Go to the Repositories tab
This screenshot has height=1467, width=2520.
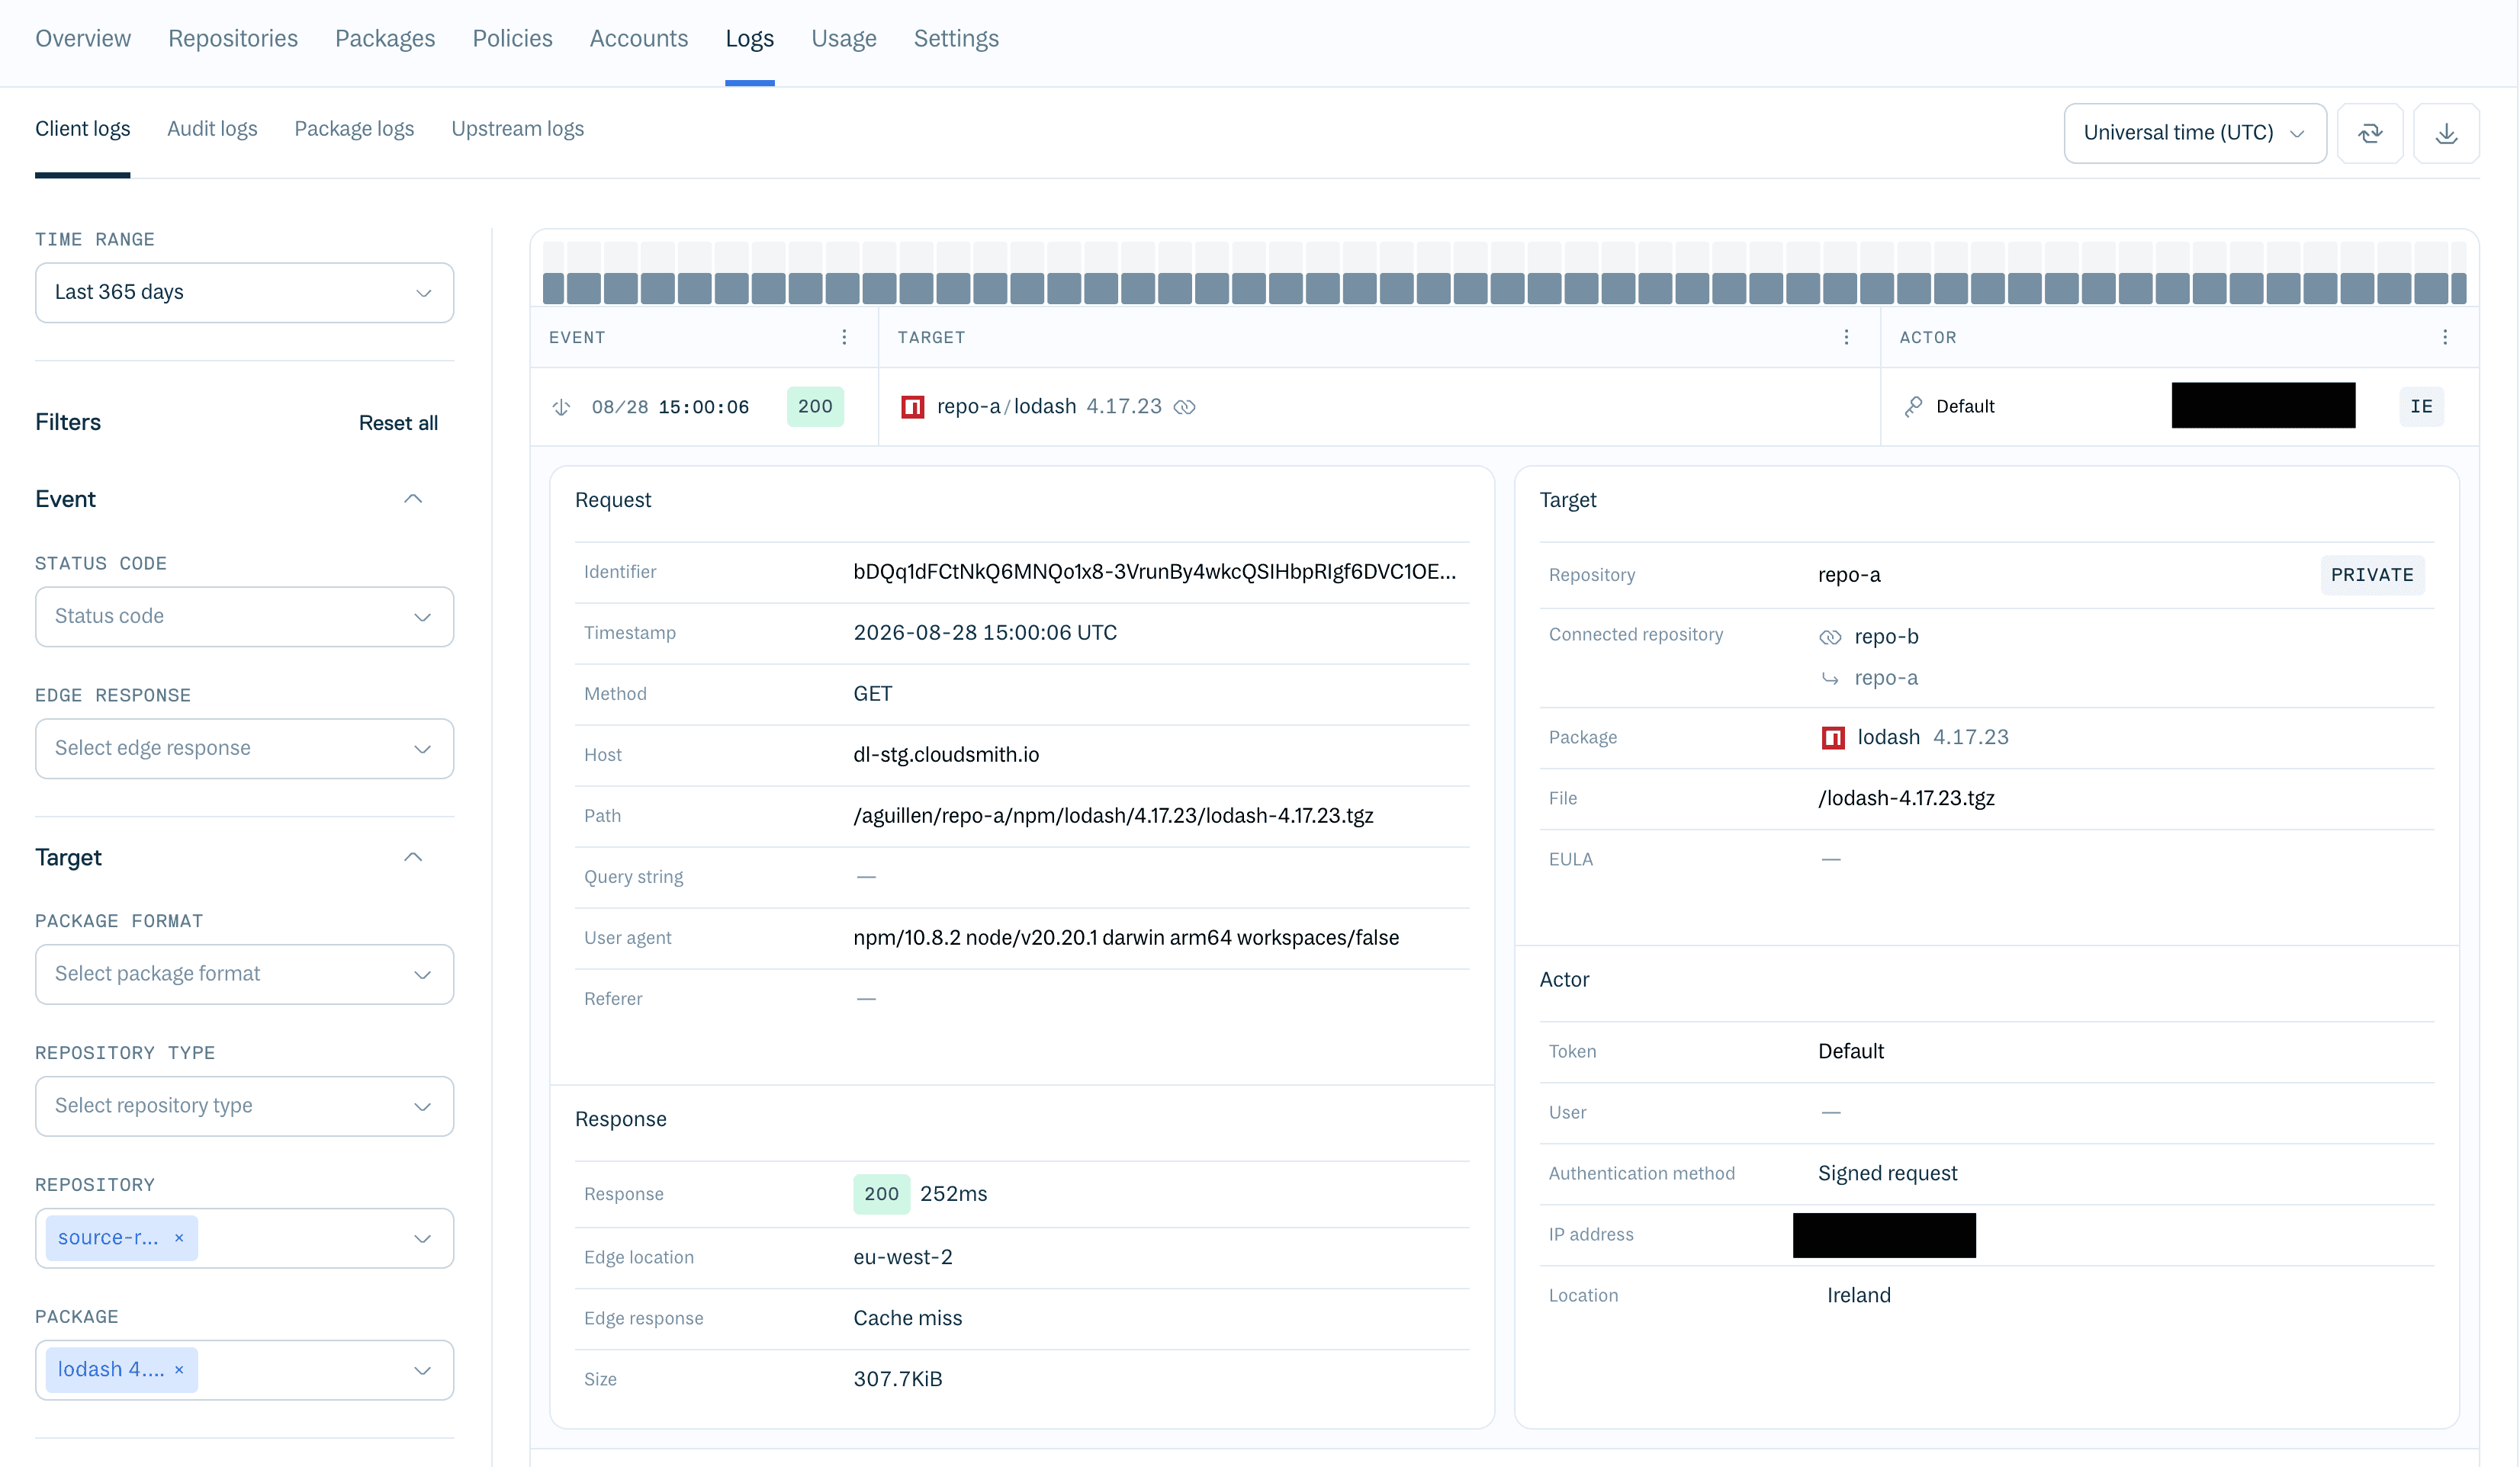[x=233, y=38]
